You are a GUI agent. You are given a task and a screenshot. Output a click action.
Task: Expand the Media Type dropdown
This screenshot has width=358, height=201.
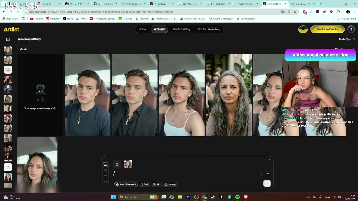[x=347, y=39]
